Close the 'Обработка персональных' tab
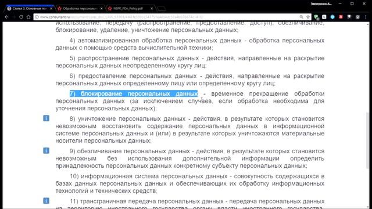 (101, 9)
